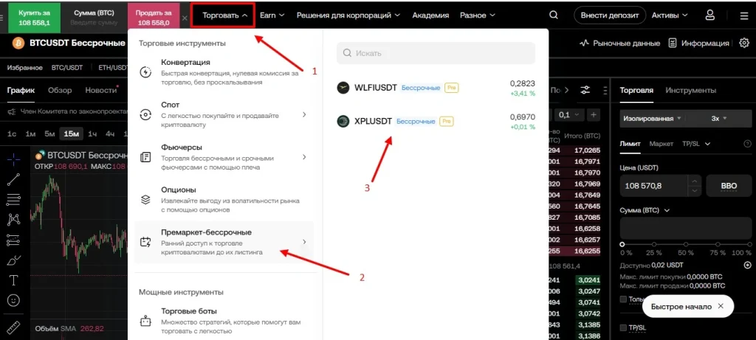The image size is (756, 340).
Task: Select the horizontal lines Fibonacci tool
Action: (13, 199)
